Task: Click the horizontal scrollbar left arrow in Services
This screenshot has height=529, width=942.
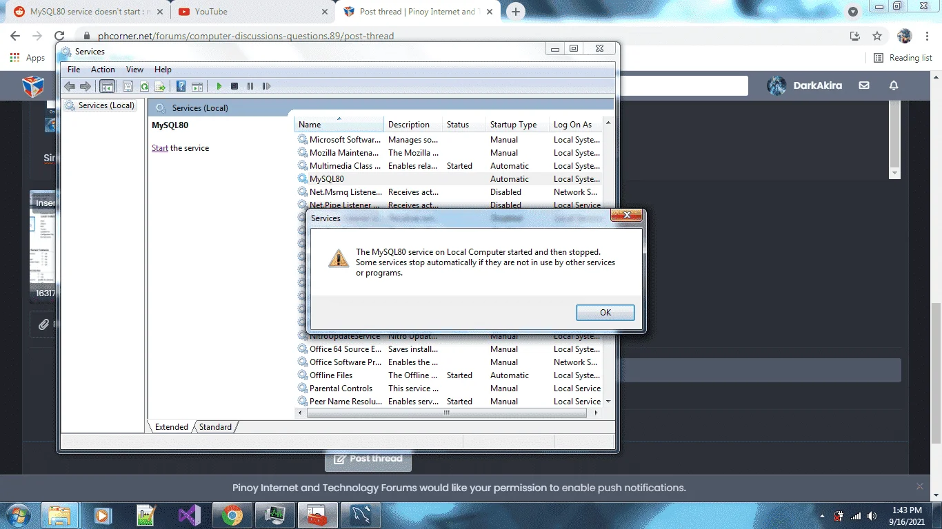Action: 301,413
